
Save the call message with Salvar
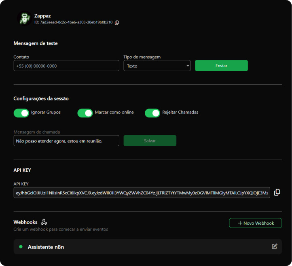(150, 140)
